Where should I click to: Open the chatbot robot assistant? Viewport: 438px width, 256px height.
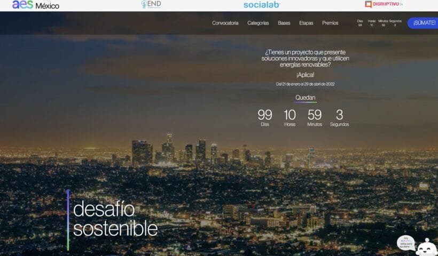[426, 247]
